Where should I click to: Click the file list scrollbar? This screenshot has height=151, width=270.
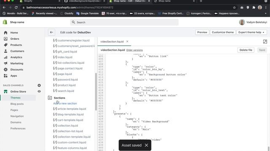point(96,91)
